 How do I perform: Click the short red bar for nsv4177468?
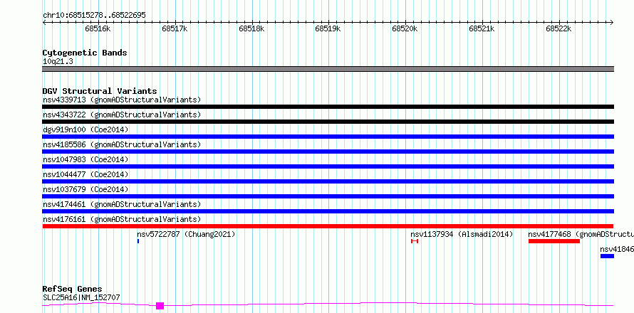click(554, 241)
